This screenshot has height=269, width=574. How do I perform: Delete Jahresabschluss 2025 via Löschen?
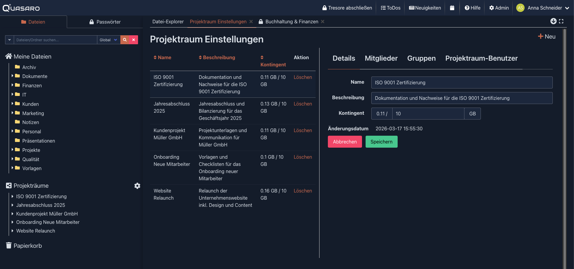click(x=303, y=104)
